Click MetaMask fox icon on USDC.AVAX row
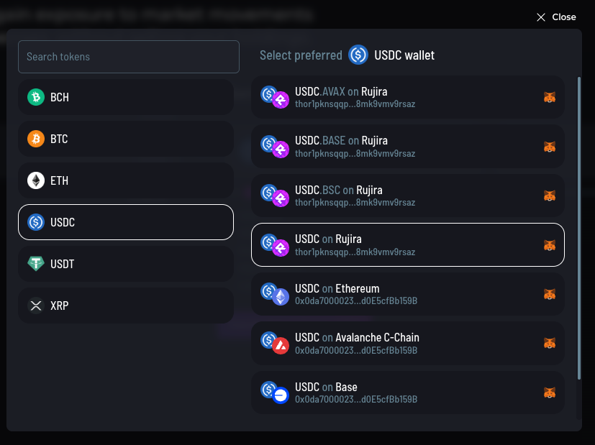This screenshot has height=445, width=595. pyautogui.click(x=549, y=97)
